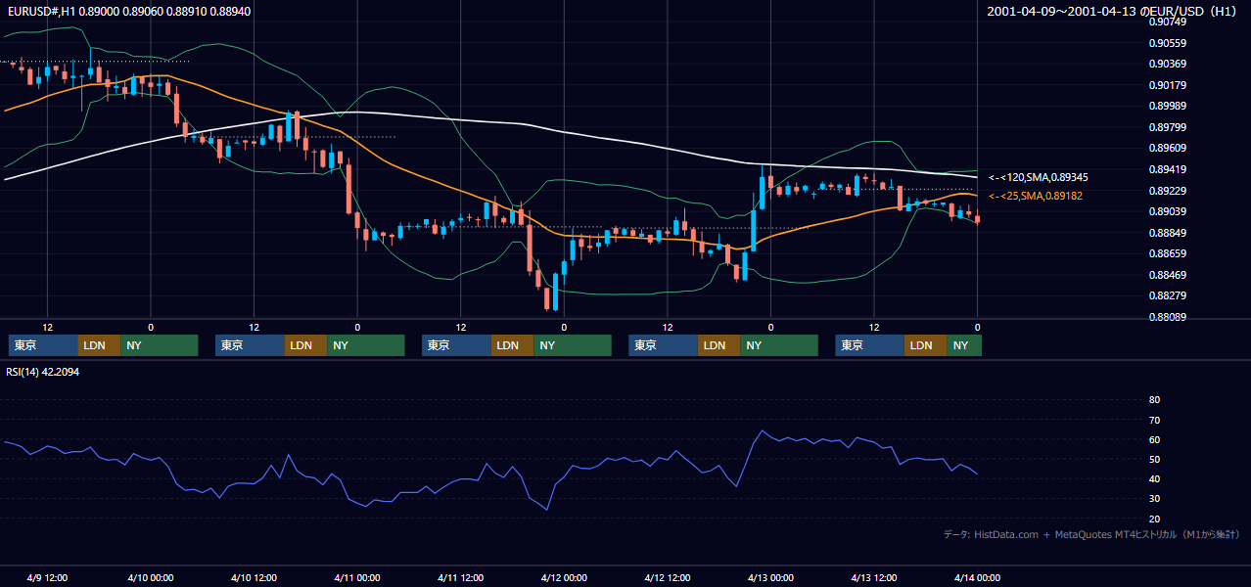Click price axis label 0.90559
This screenshot has height=587, width=1251.
[1167, 43]
